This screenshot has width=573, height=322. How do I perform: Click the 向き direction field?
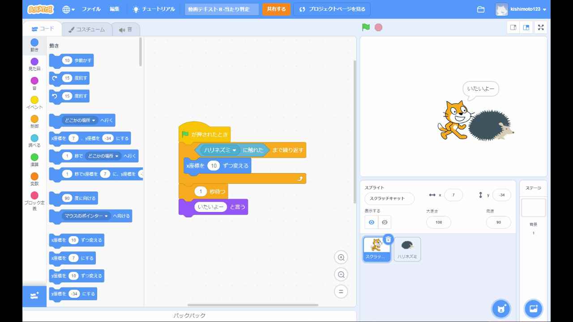(x=498, y=222)
